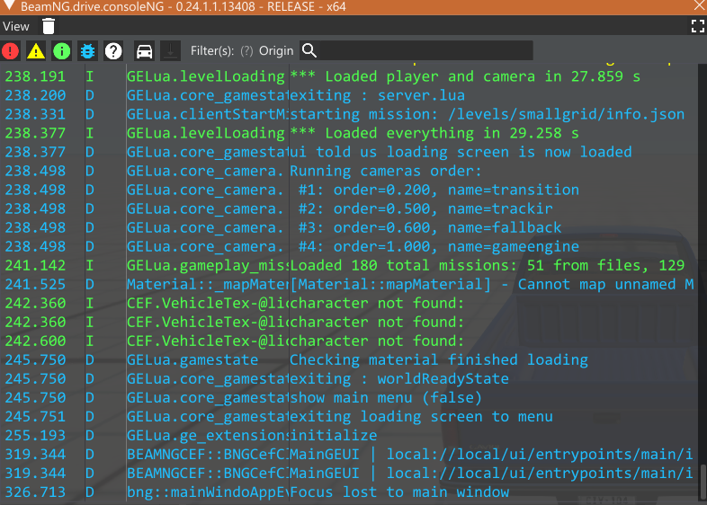Clear the console with the trash icon

(49, 26)
